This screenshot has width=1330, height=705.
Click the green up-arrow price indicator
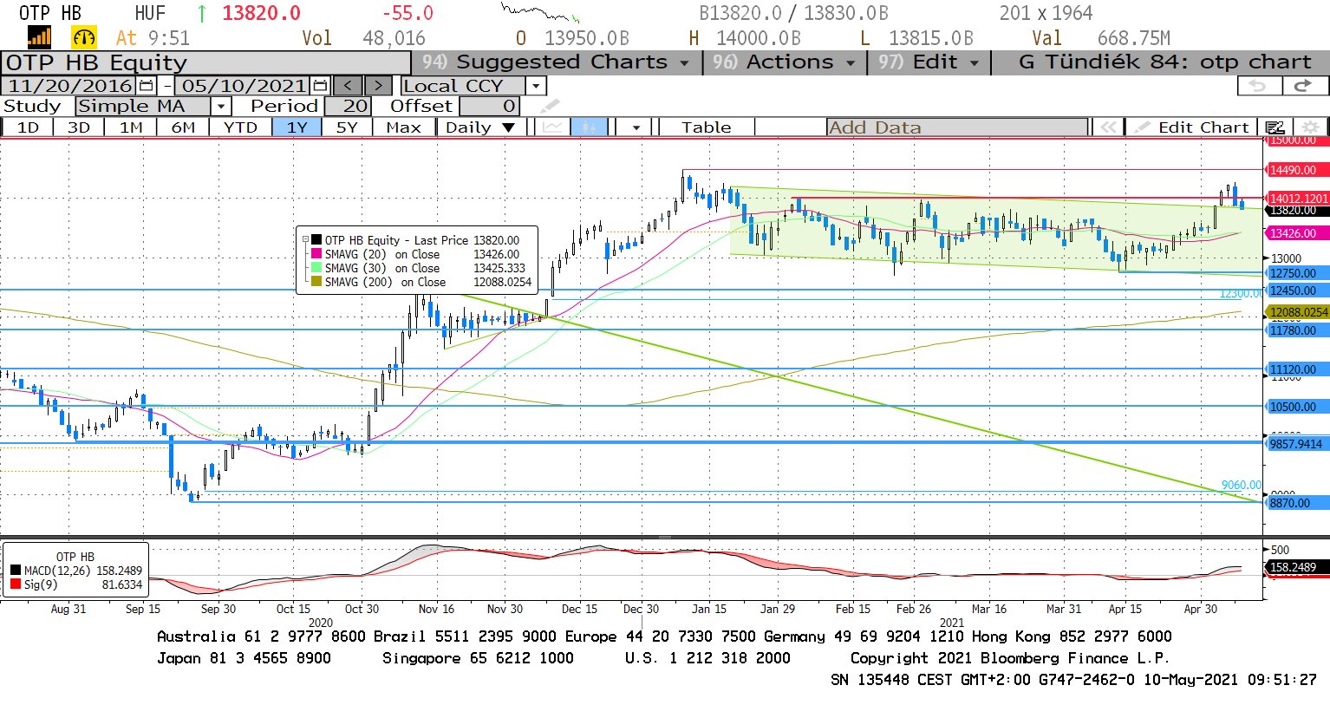[x=202, y=13]
